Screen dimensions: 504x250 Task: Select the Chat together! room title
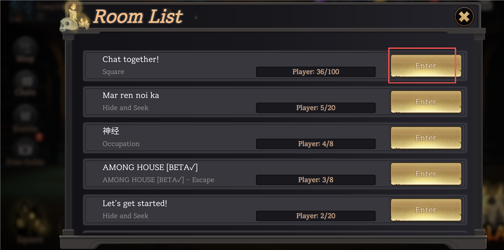(131, 59)
